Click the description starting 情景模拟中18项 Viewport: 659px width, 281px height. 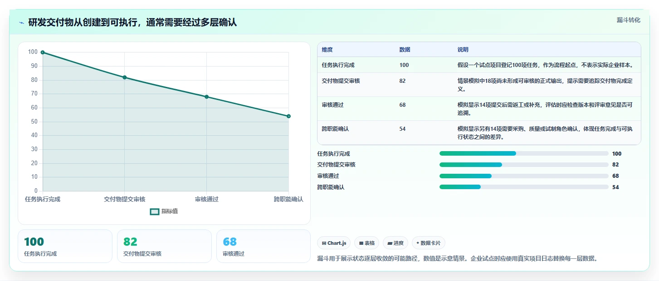click(x=545, y=85)
